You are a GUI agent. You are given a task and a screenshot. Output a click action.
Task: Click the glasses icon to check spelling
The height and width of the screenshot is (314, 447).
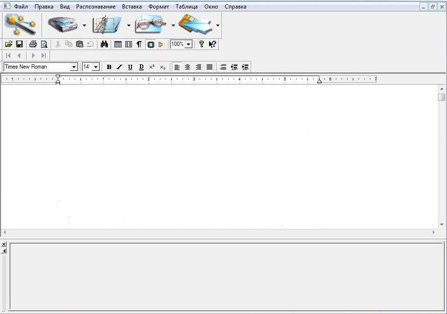[150, 25]
